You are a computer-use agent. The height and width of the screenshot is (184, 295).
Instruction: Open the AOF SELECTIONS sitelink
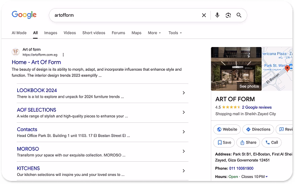point(36,110)
